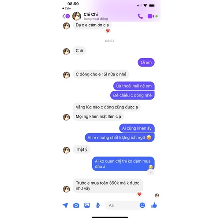Viewport: 220px width, 220px height.
Task: Tap the 'Thật ý' message bubble
Action: tap(82, 149)
